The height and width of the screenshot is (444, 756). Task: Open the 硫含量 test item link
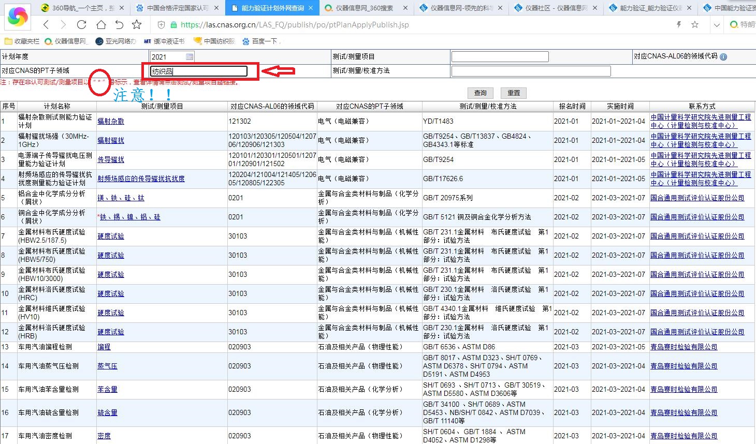click(107, 412)
